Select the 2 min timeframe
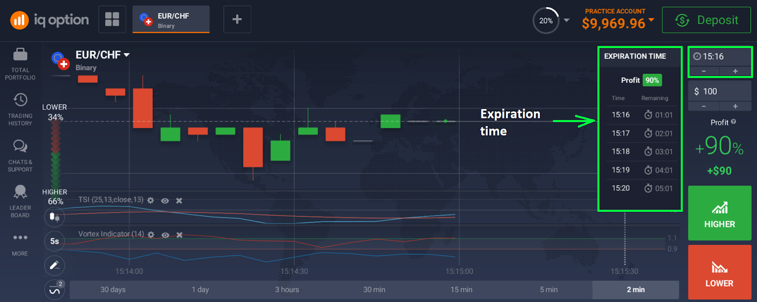 635,290
